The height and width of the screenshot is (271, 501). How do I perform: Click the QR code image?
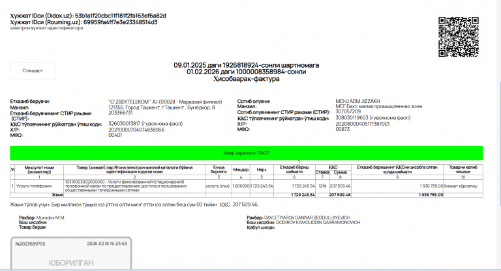(x=459, y=37)
